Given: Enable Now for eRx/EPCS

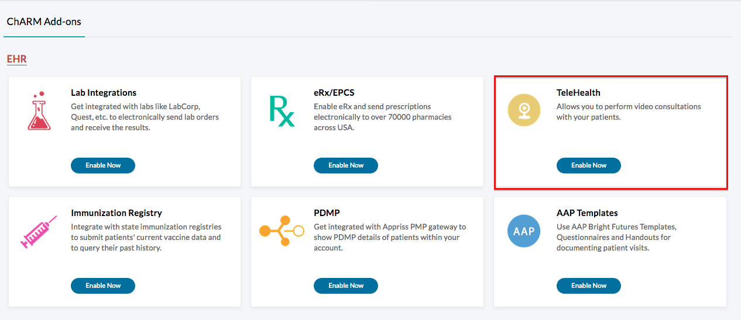Looking at the screenshot, I should pyautogui.click(x=346, y=165).
